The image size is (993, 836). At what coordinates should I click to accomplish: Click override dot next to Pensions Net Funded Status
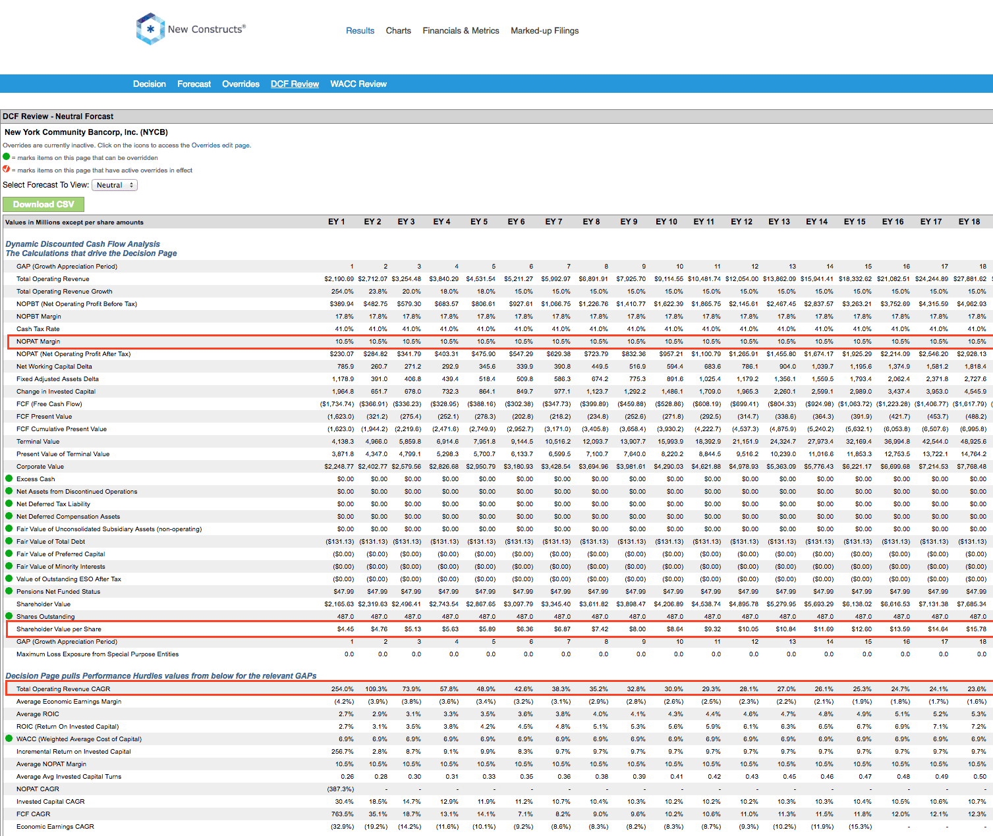[x=9, y=591]
